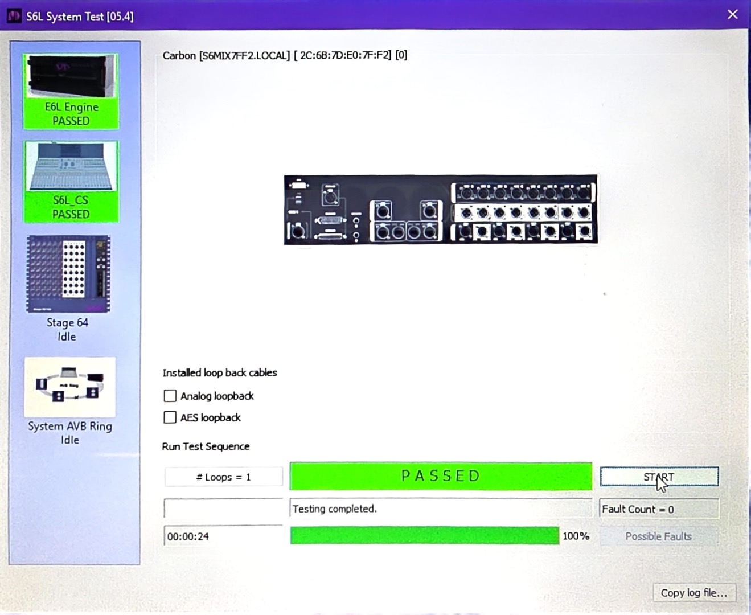Click the Stage 64 Idle label
Screen dimensions: 751x615
click(x=67, y=329)
